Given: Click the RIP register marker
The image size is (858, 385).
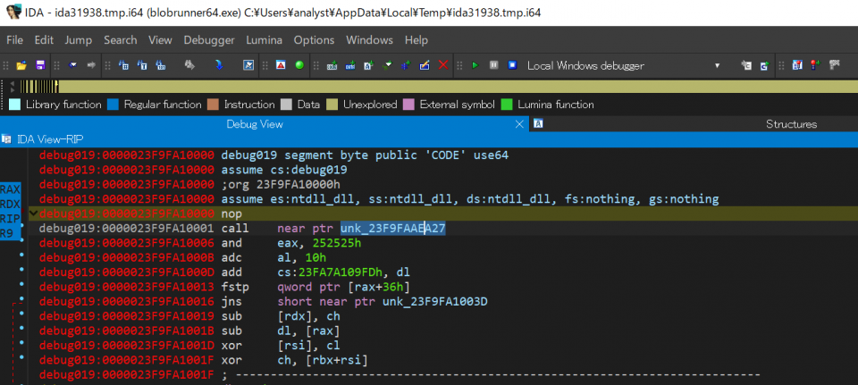Looking at the screenshot, I should pos(11,218).
